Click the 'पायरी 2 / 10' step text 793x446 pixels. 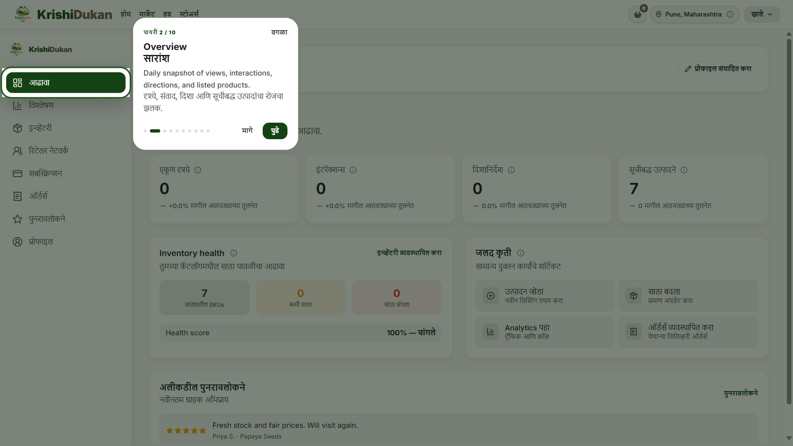click(159, 32)
